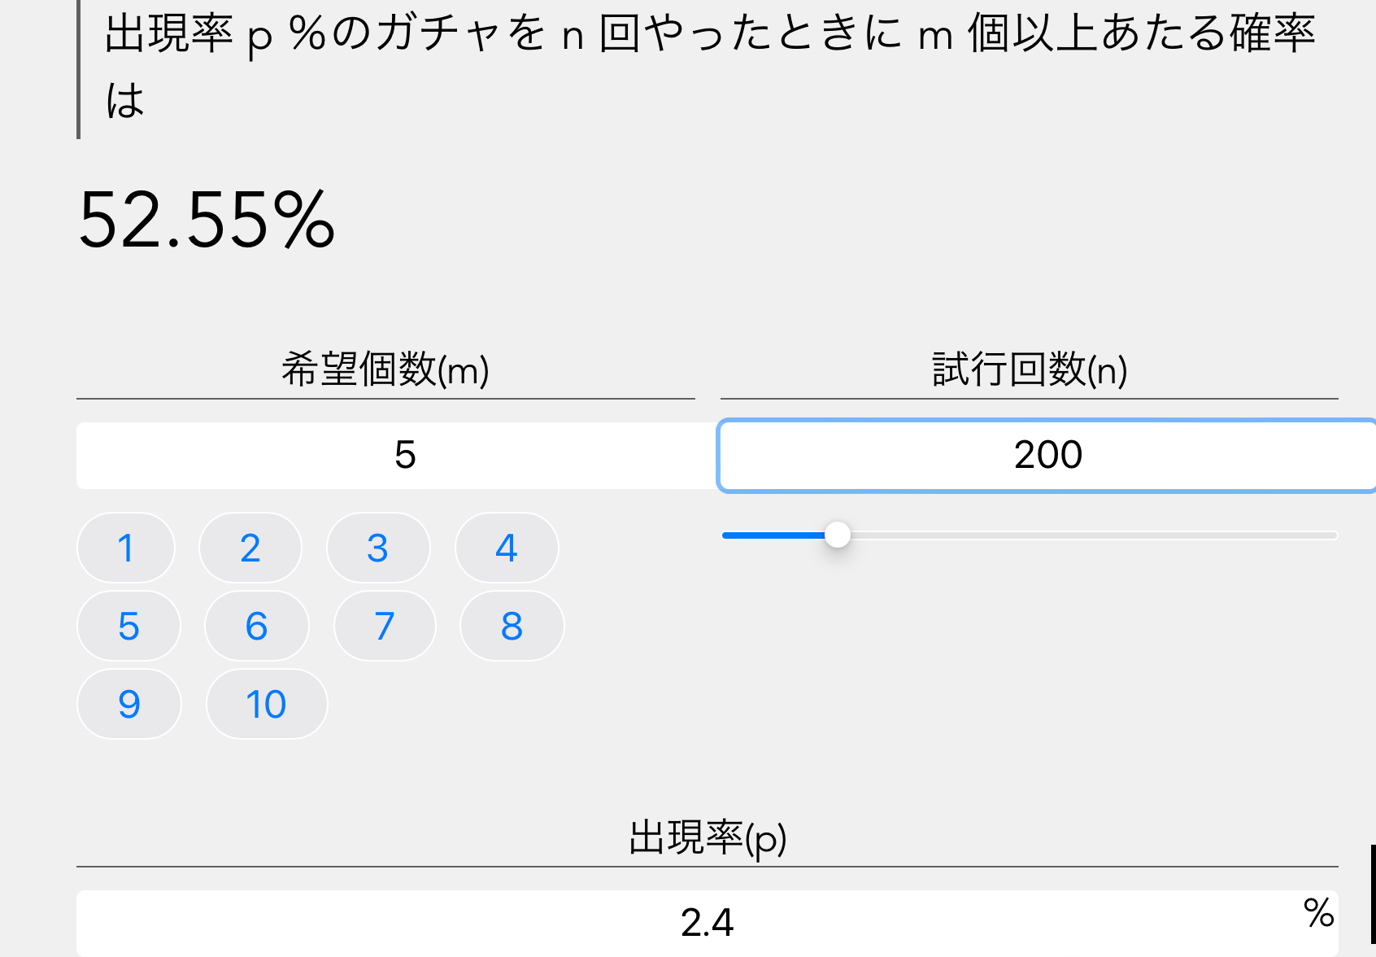Click the 希望個数(m) label heading

[x=385, y=369]
